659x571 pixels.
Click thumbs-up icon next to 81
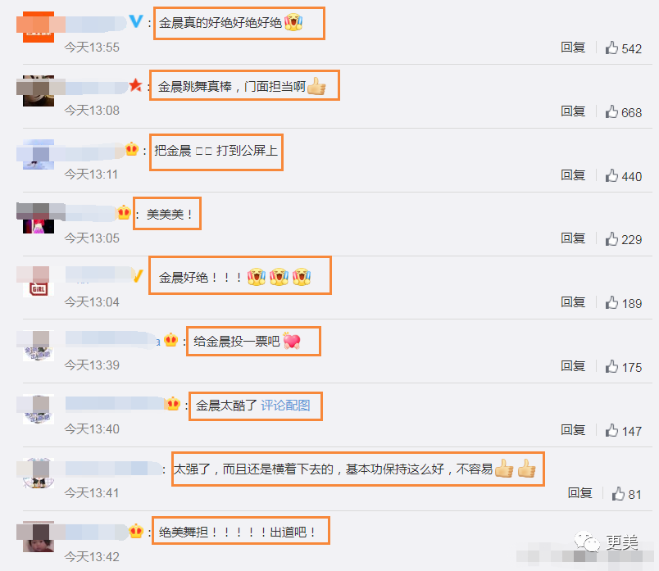point(618,494)
